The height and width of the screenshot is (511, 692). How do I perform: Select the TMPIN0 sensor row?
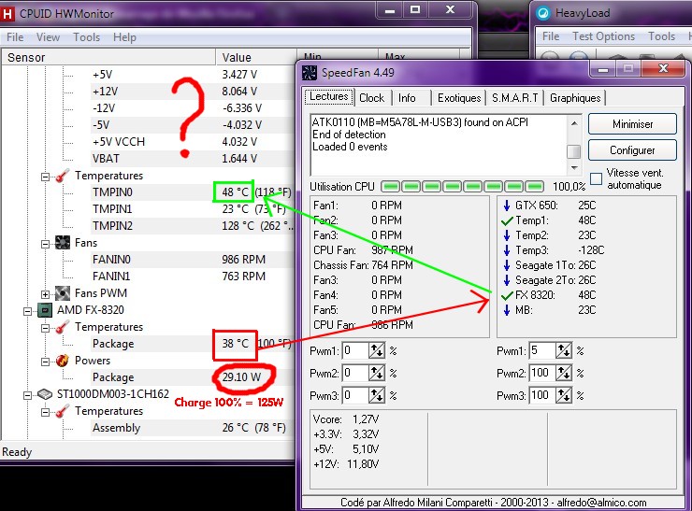click(192, 192)
